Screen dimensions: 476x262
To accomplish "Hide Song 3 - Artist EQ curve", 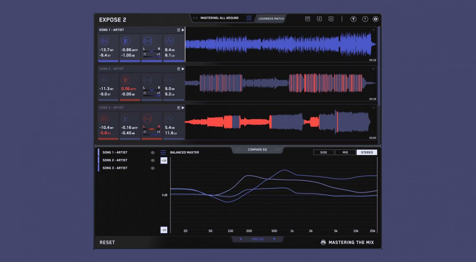I will pyautogui.click(x=152, y=168).
